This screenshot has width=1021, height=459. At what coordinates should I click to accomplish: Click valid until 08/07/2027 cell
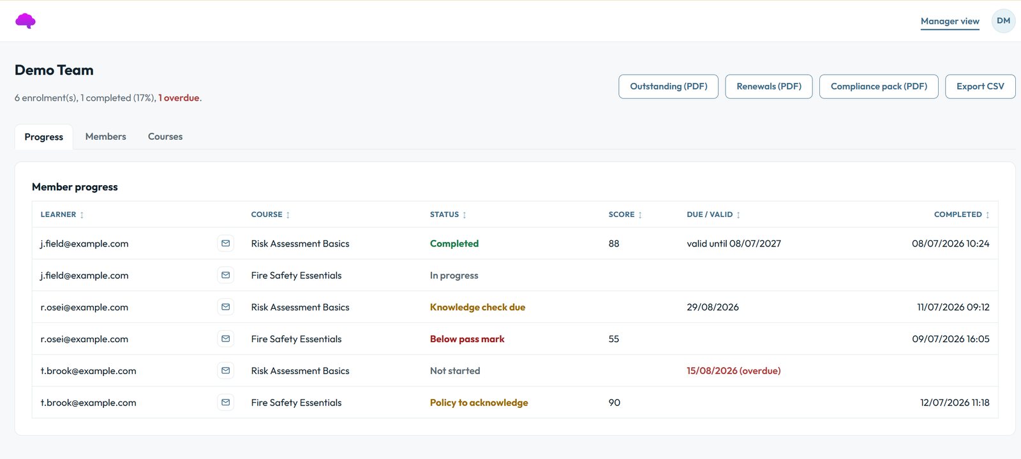point(734,243)
